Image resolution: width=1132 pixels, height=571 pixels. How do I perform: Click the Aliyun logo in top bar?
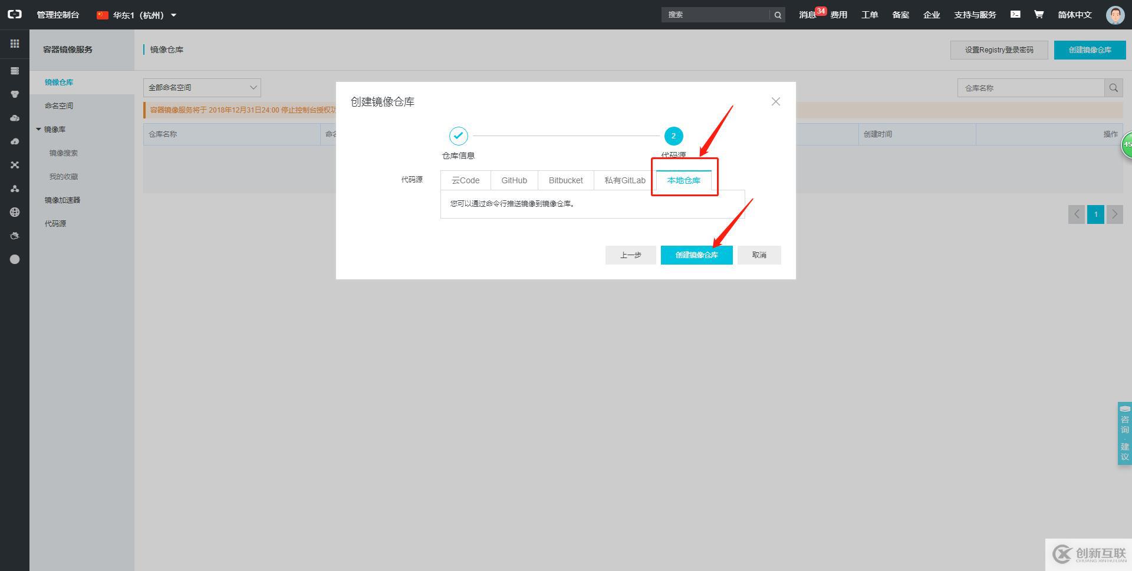[x=15, y=15]
